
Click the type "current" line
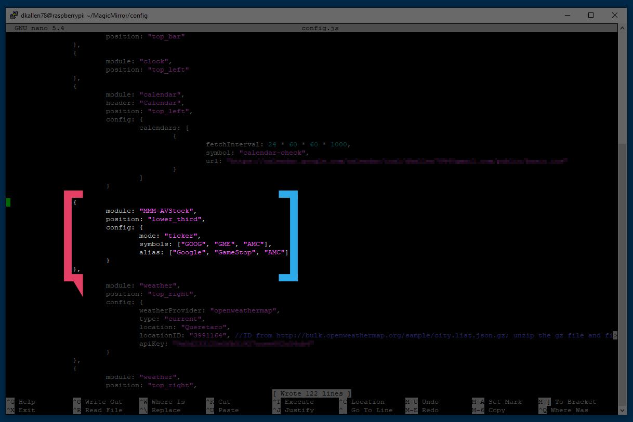[x=173, y=319]
